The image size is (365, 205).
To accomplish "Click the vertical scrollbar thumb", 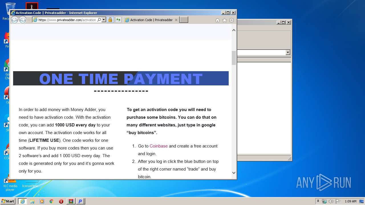I will (234, 58).
